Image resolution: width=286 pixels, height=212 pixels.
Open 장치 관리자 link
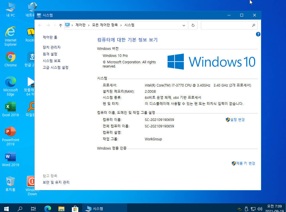(x=52, y=47)
